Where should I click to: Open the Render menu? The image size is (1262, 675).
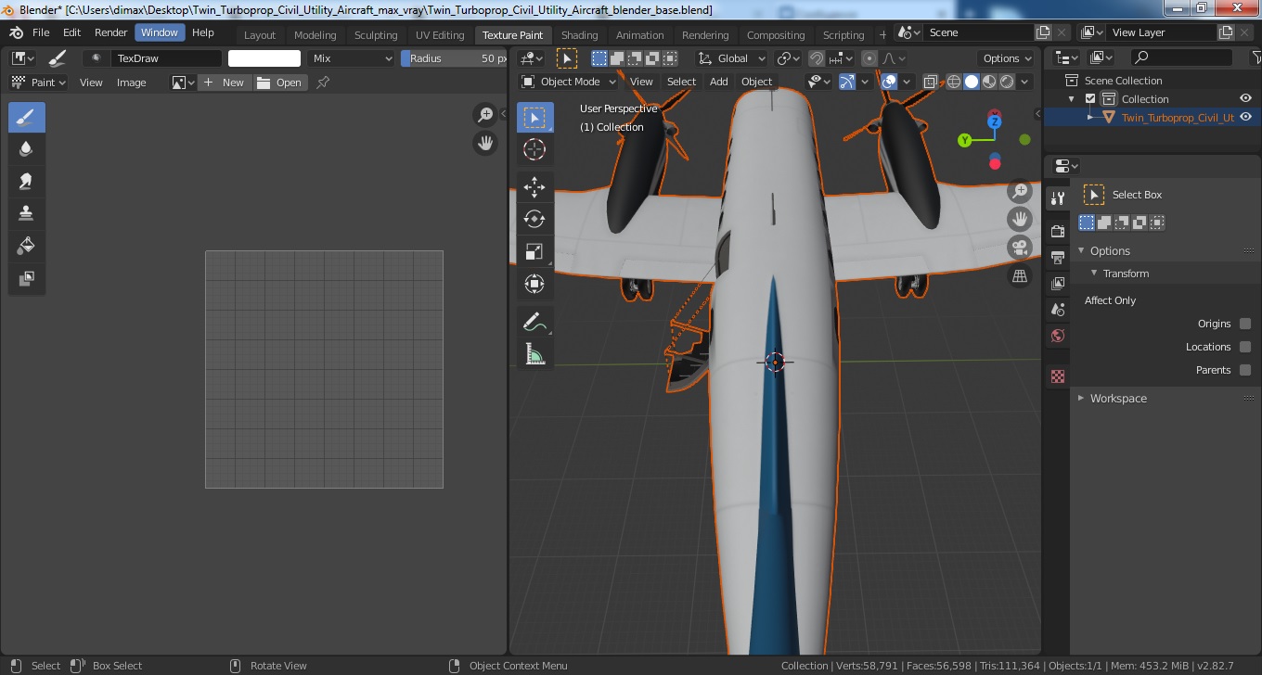click(x=110, y=32)
